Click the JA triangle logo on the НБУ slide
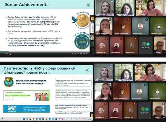The height and width of the screenshot is (122, 166). click(x=88, y=70)
